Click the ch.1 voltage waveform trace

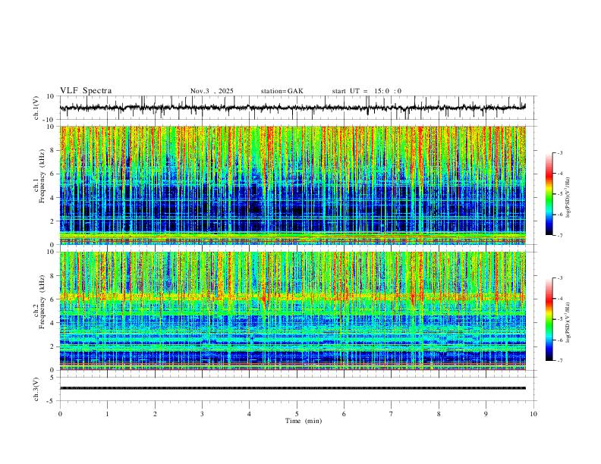coord(293,108)
